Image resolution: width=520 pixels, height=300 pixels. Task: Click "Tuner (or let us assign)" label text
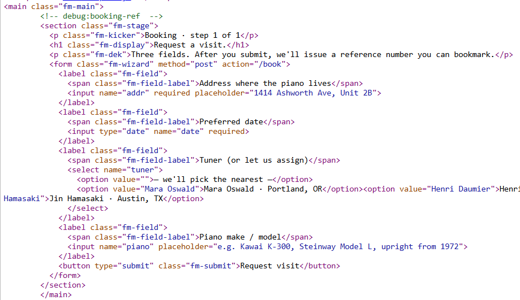click(x=251, y=160)
